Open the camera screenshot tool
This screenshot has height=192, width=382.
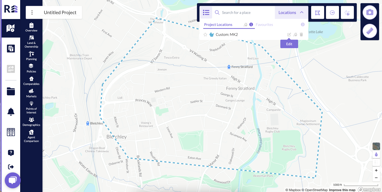[x=370, y=12]
